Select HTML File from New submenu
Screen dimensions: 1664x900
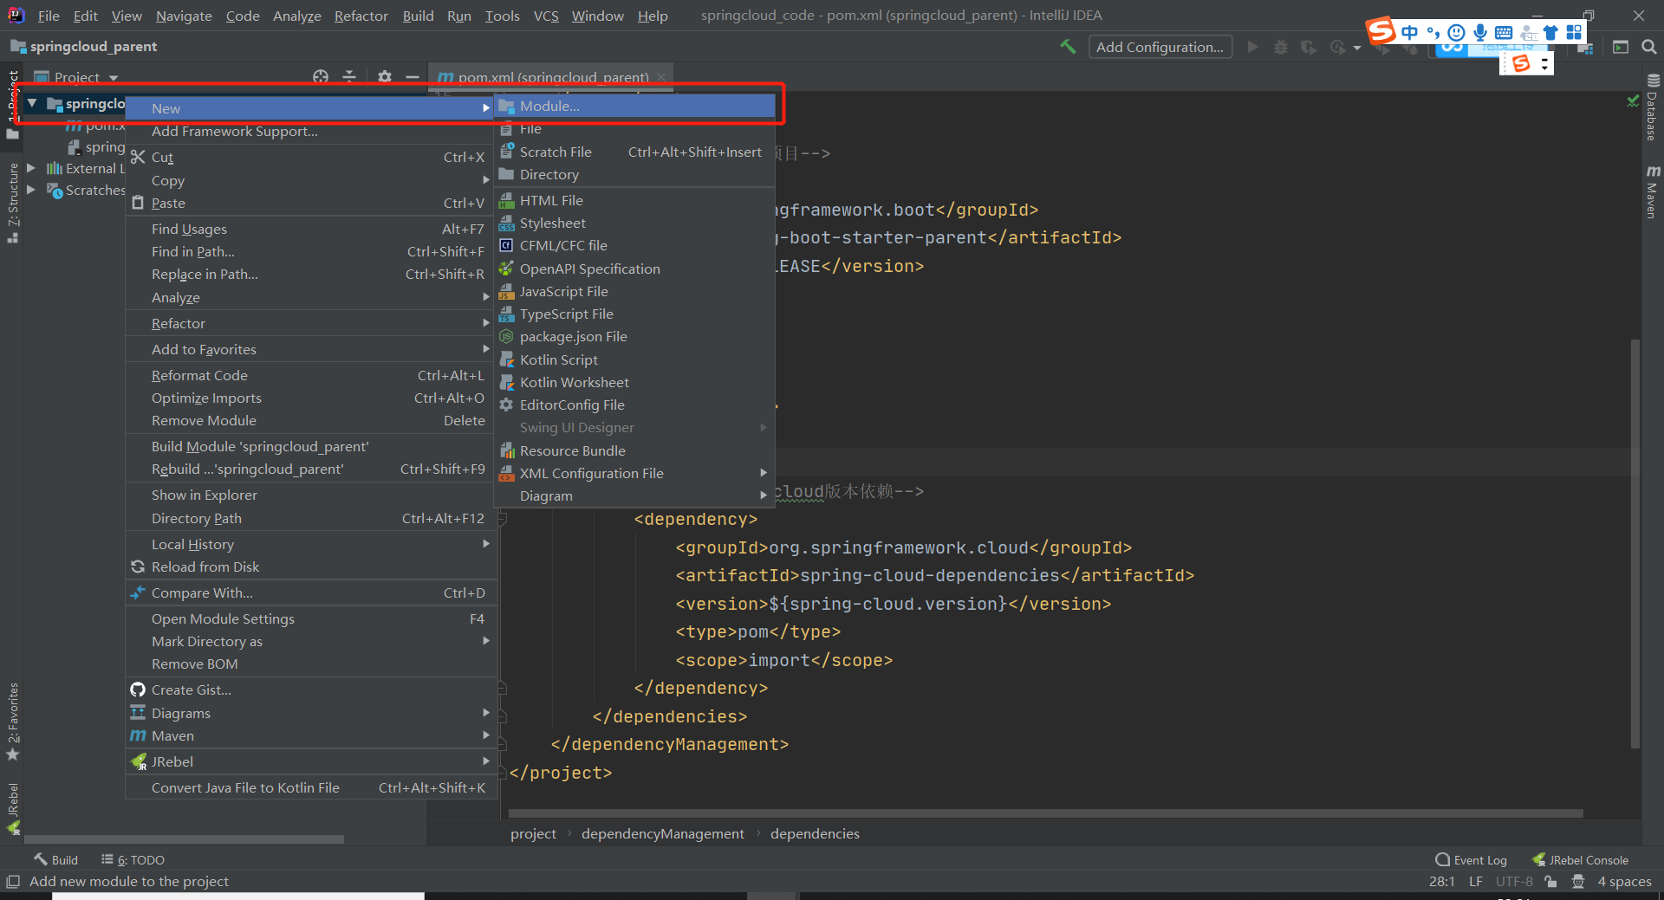coord(634,200)
